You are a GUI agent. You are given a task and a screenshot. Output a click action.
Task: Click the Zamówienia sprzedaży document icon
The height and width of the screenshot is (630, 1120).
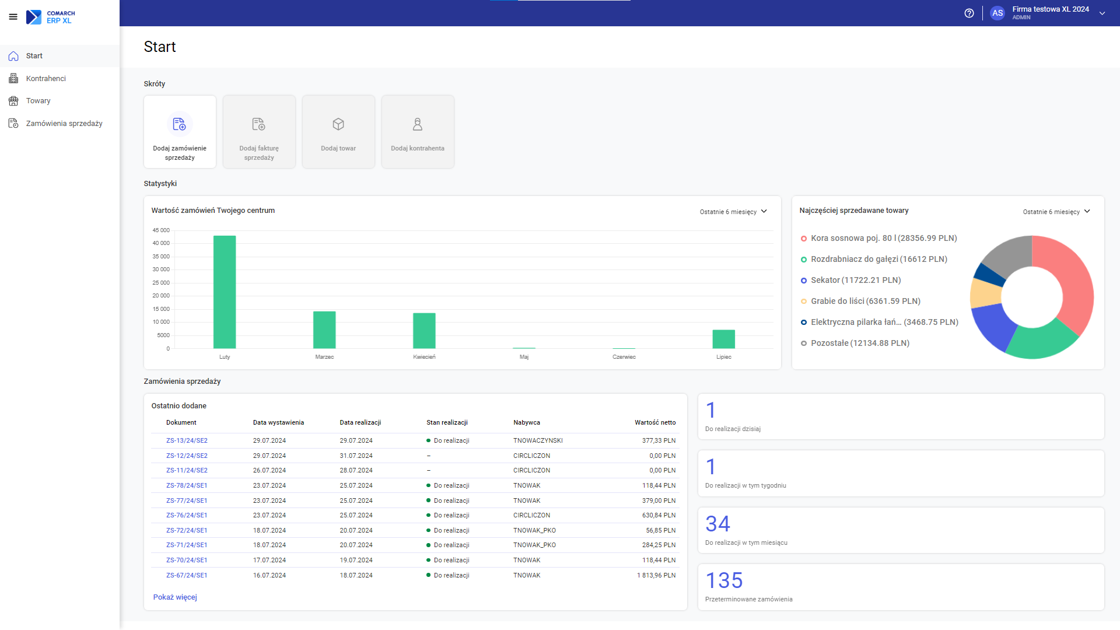(13, 123)
